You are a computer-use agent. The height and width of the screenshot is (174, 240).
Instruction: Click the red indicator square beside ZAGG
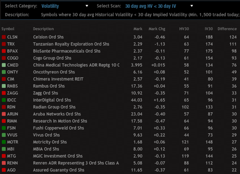coord(4,93)
